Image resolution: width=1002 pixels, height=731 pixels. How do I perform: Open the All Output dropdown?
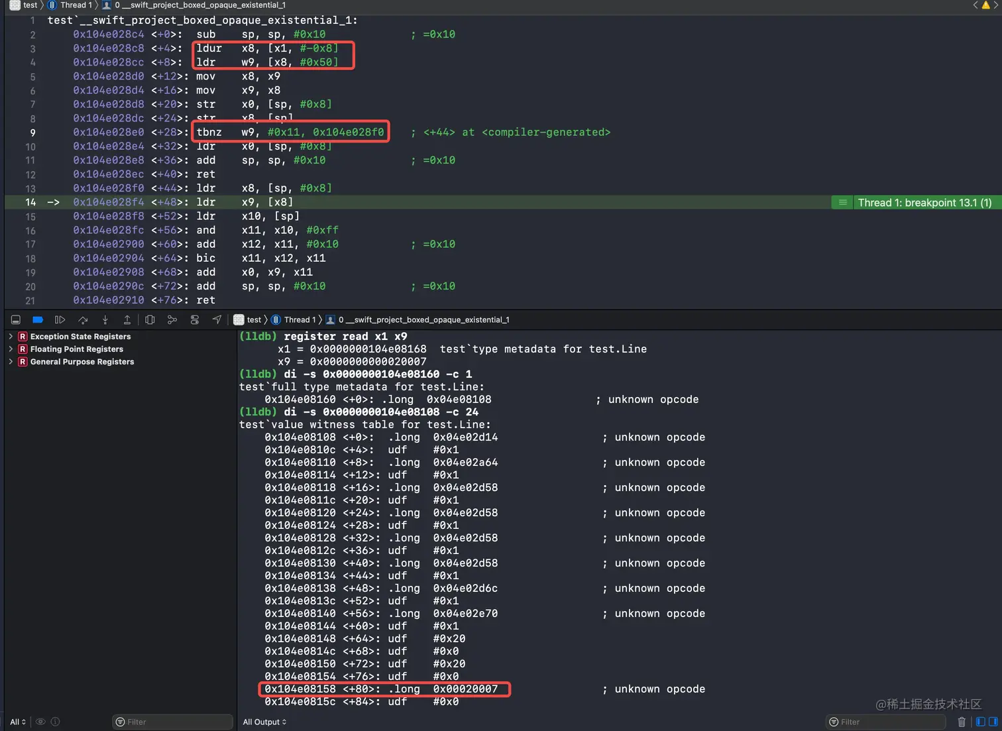click(x=264, y=722)
